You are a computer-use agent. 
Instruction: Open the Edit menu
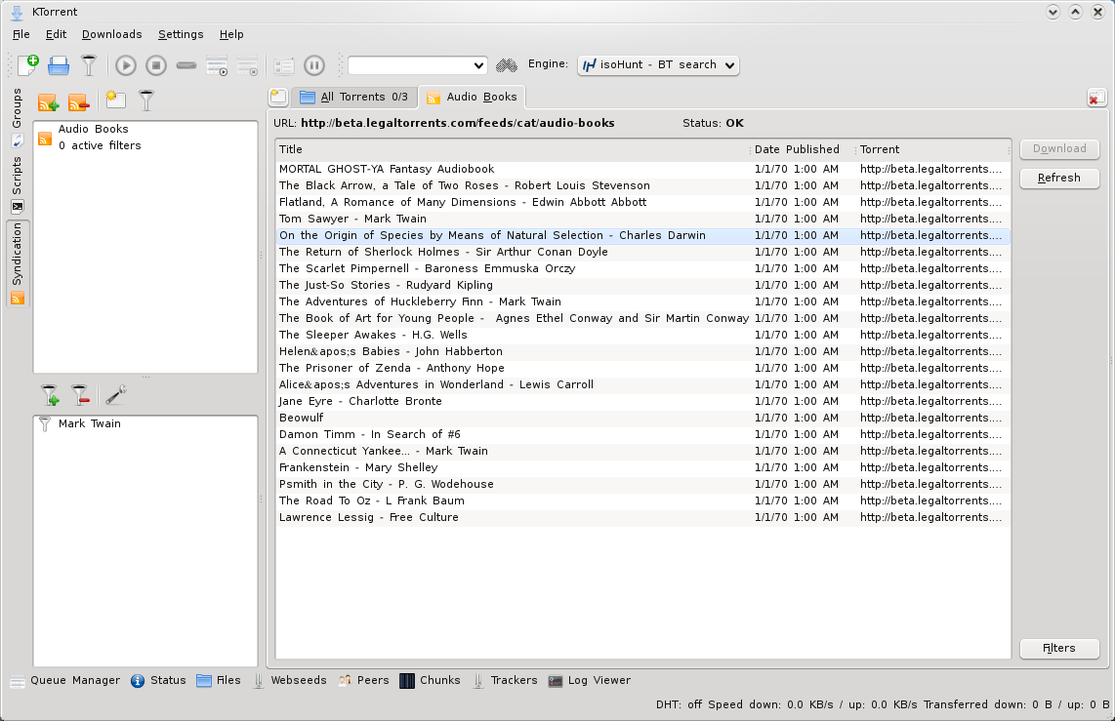click(x=57, y=34)
